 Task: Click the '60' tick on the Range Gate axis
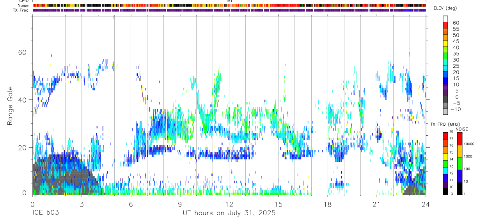pyautogui.click(x=23, y=52)
